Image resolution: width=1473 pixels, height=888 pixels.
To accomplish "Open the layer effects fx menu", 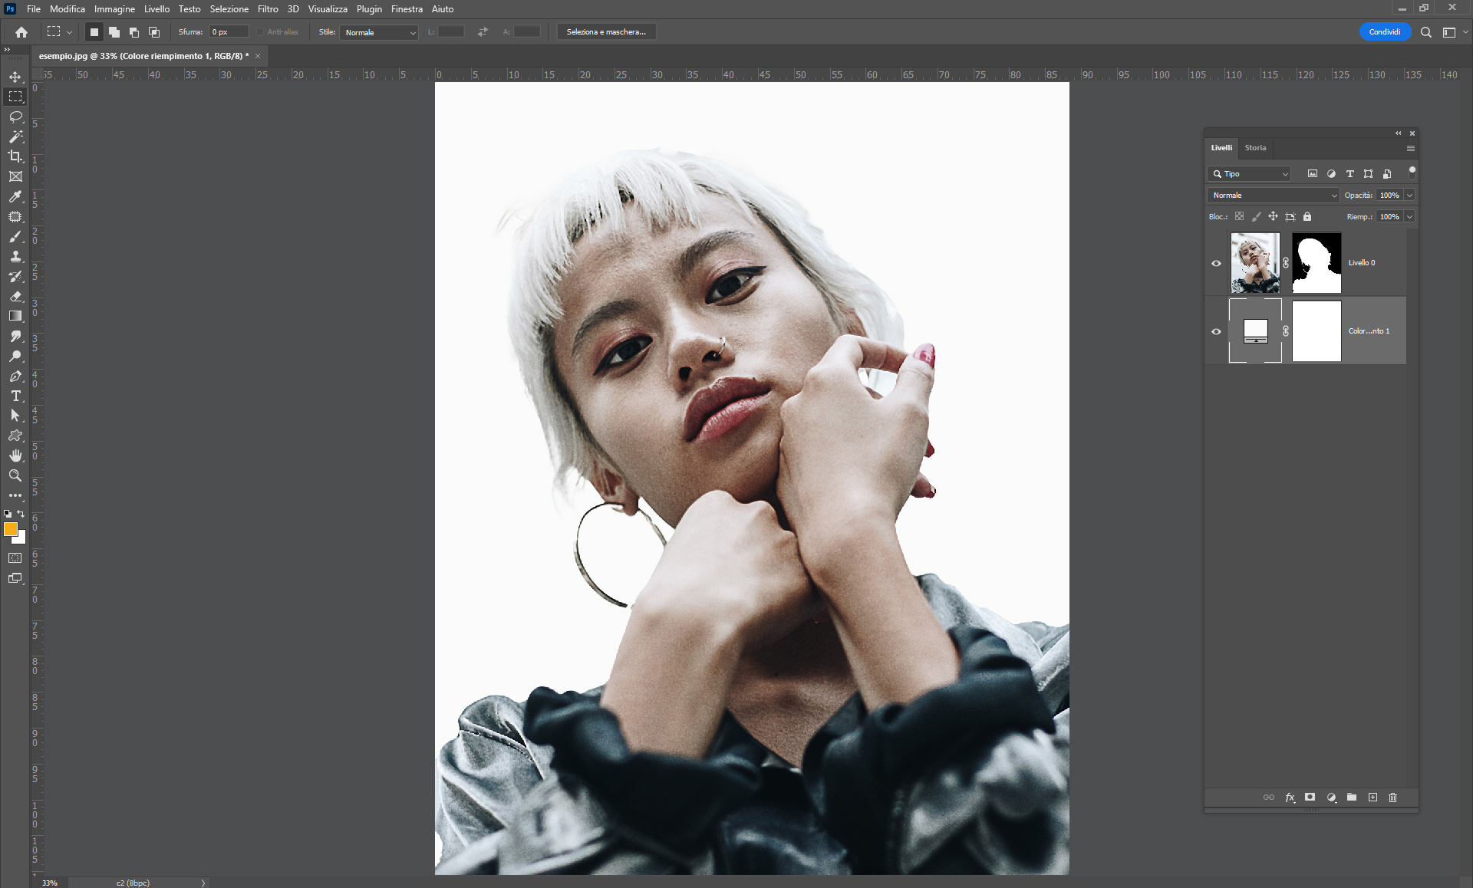I will click(x=1290, y=798).
